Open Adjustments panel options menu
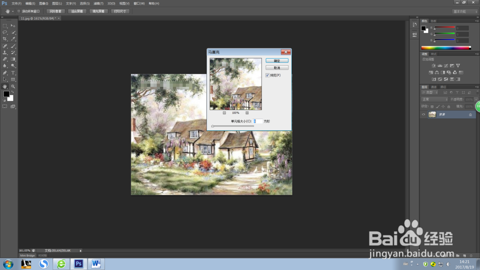Screen dimensions: 480x270 [x=476, y=54]
